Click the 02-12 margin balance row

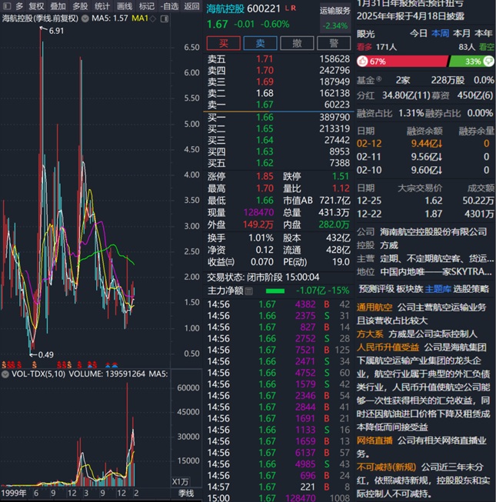tap(425, 144)
